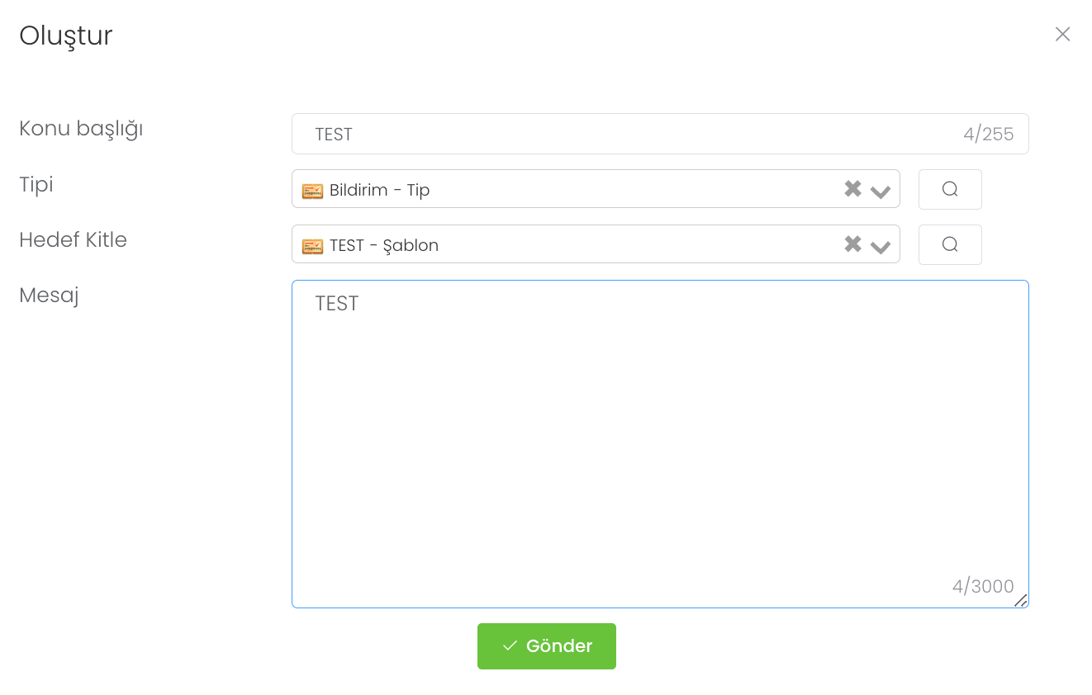This screenshot has height=695, width=1092.
Task: Close the Oluştur dialog
Action: tap(1062, 34)
